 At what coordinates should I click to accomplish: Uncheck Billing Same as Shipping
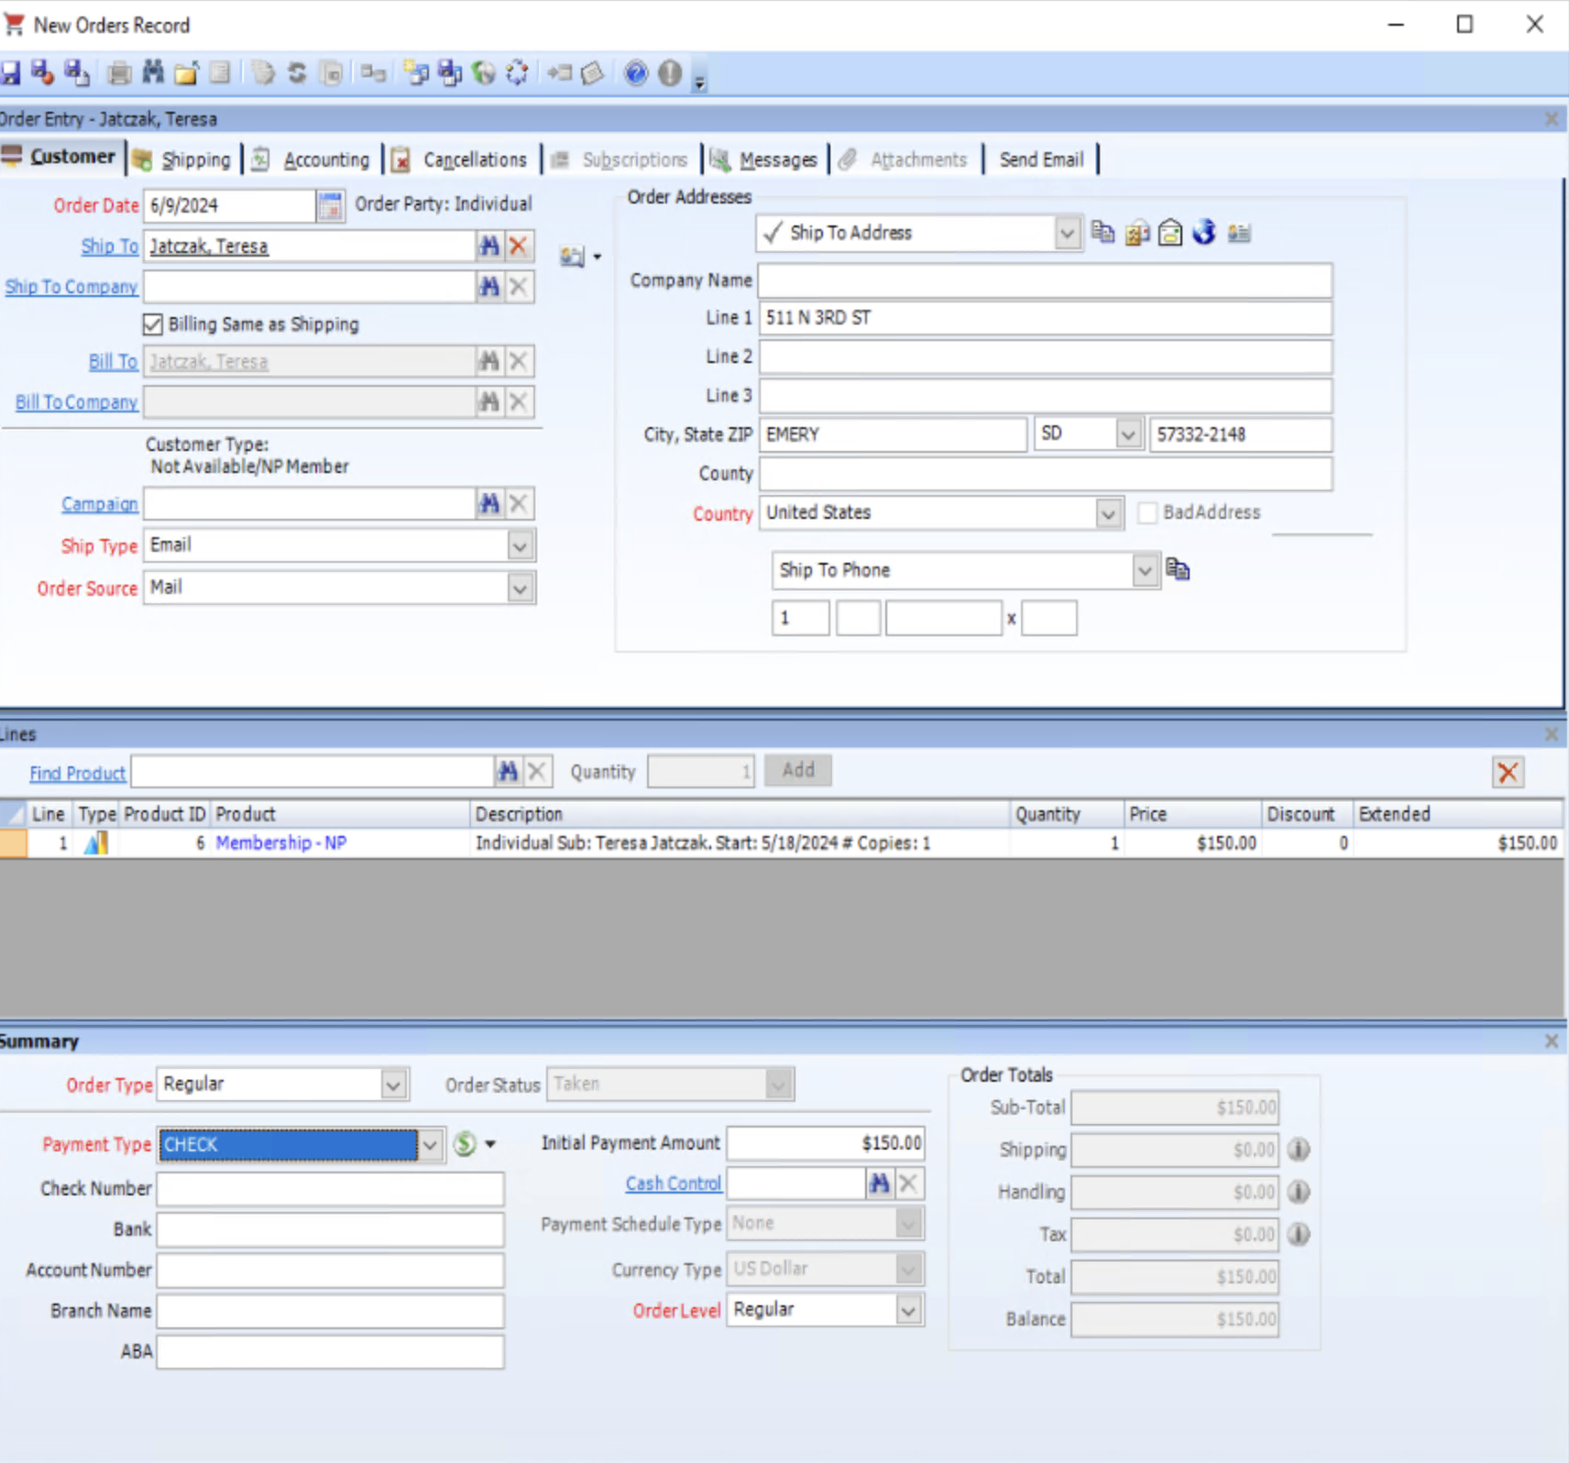click(152, 324)
